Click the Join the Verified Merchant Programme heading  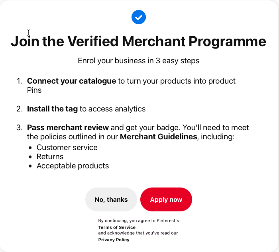click(x=138, y=41)
